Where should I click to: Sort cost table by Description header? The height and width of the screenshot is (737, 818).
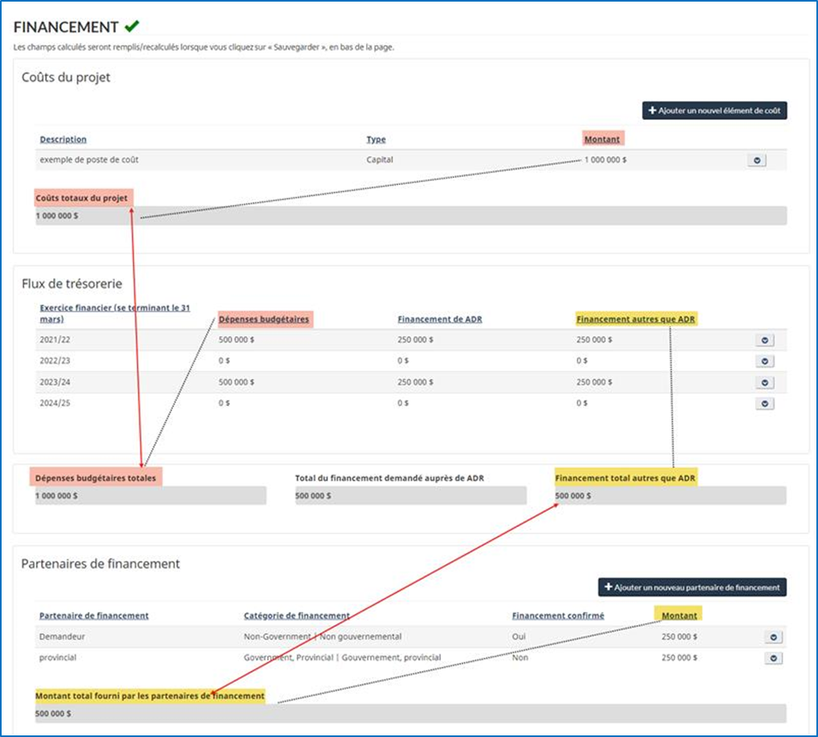point(63,139)
